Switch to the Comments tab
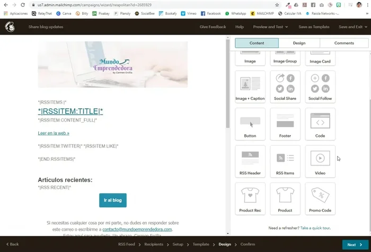The height and width of the screenshot is (252, 371). 344,43
